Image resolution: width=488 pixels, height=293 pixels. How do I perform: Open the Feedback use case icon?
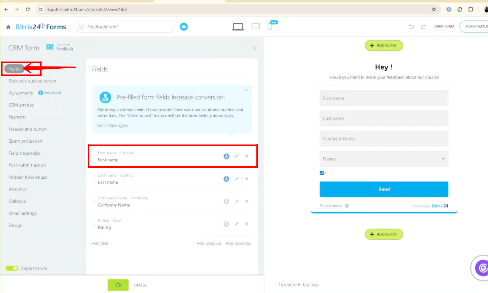click(x=50, y=47)
